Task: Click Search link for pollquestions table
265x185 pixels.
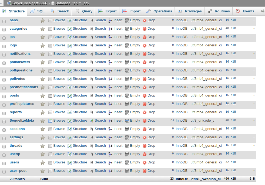Action: tap(100, 70)
